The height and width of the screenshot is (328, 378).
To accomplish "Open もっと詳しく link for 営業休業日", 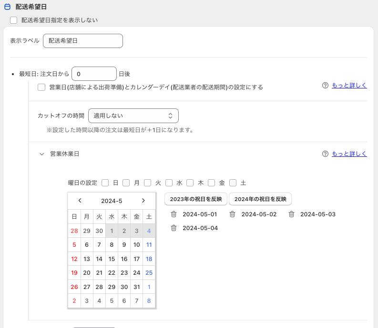I will [349, 154].
